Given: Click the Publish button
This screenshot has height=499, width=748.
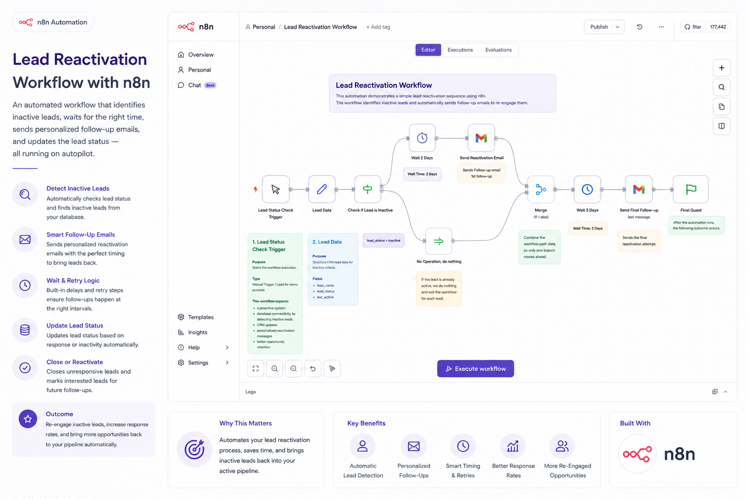Looking at the screenshot, I should tap(599, 27).
